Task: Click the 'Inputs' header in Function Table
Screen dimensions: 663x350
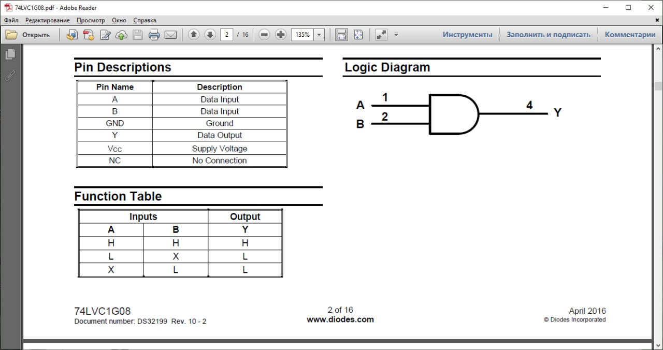Action: (143, 217)
